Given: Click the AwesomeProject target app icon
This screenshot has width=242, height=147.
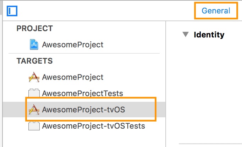Looking at the screenshot, I should click(34, 77).
